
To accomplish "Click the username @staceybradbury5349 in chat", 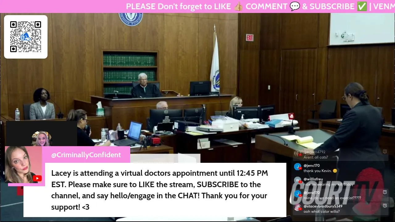I will pyautogui.click(x=323, y=206).
